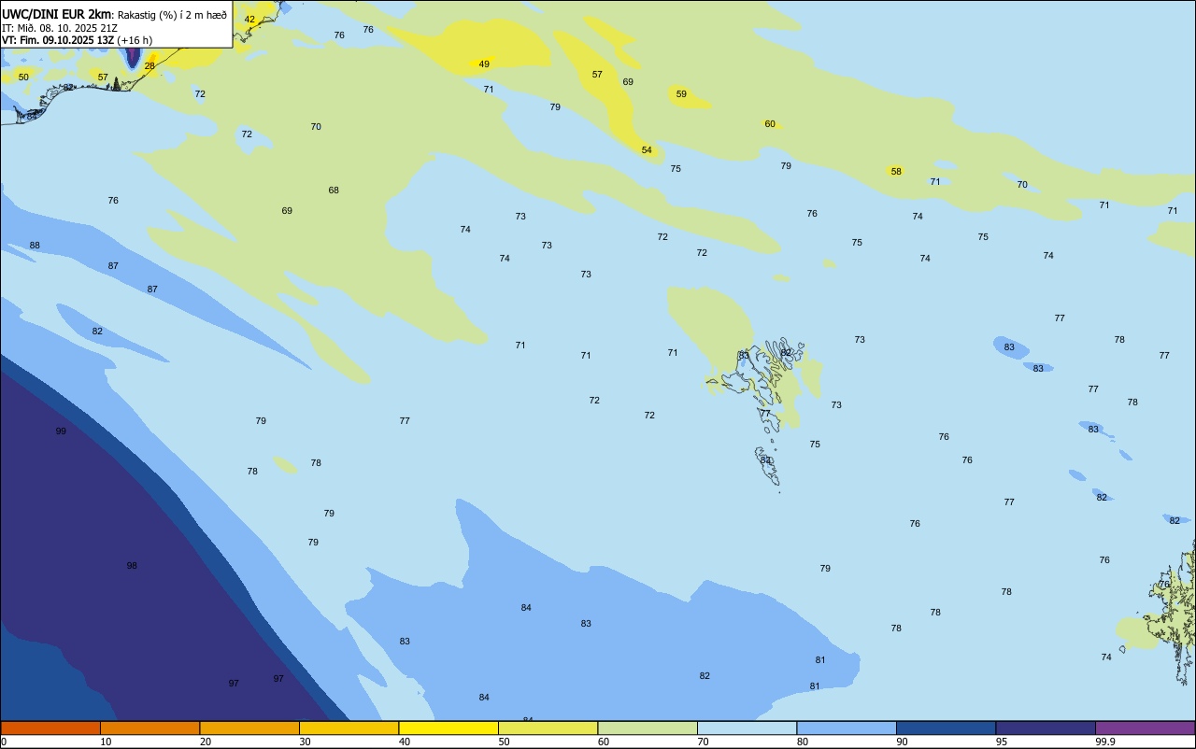This screenshot has height=749, width=1196.
Task: Select the 50–60 pale yellow legend swatch
Action: coord(548,728)
